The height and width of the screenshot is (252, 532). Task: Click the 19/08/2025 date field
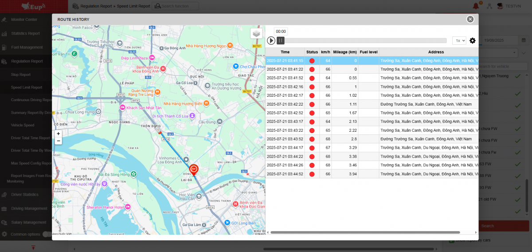(x=500, y=40)
